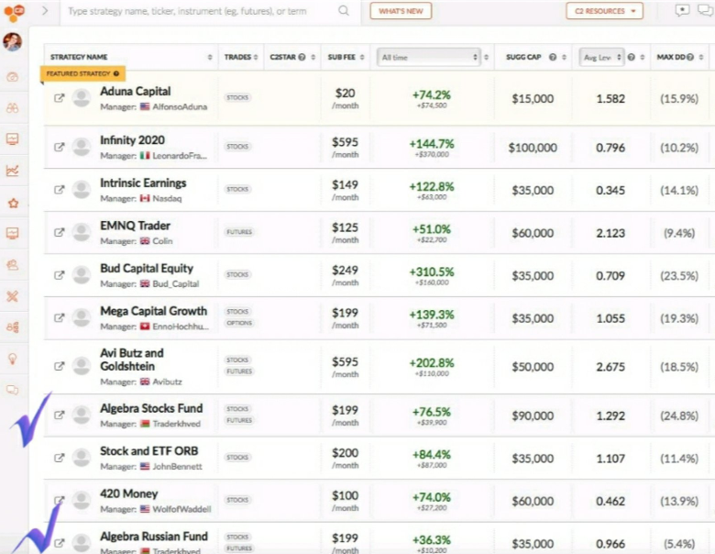Viewport: 715px width, 554px height.
Task: Click the user profile avatar
Action: pyautogui.click(x=12, y=41)
